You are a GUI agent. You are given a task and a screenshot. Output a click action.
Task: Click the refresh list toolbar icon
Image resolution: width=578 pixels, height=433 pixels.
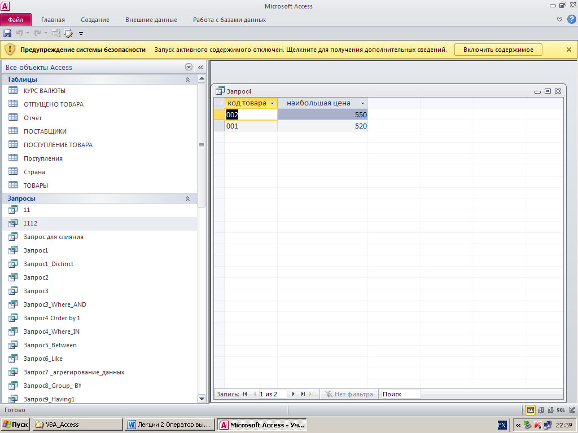[x=56, y=33]
